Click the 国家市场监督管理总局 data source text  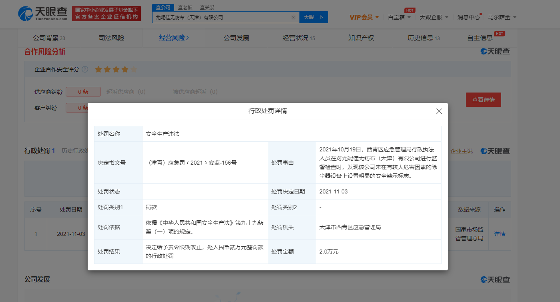coord(469,234)
